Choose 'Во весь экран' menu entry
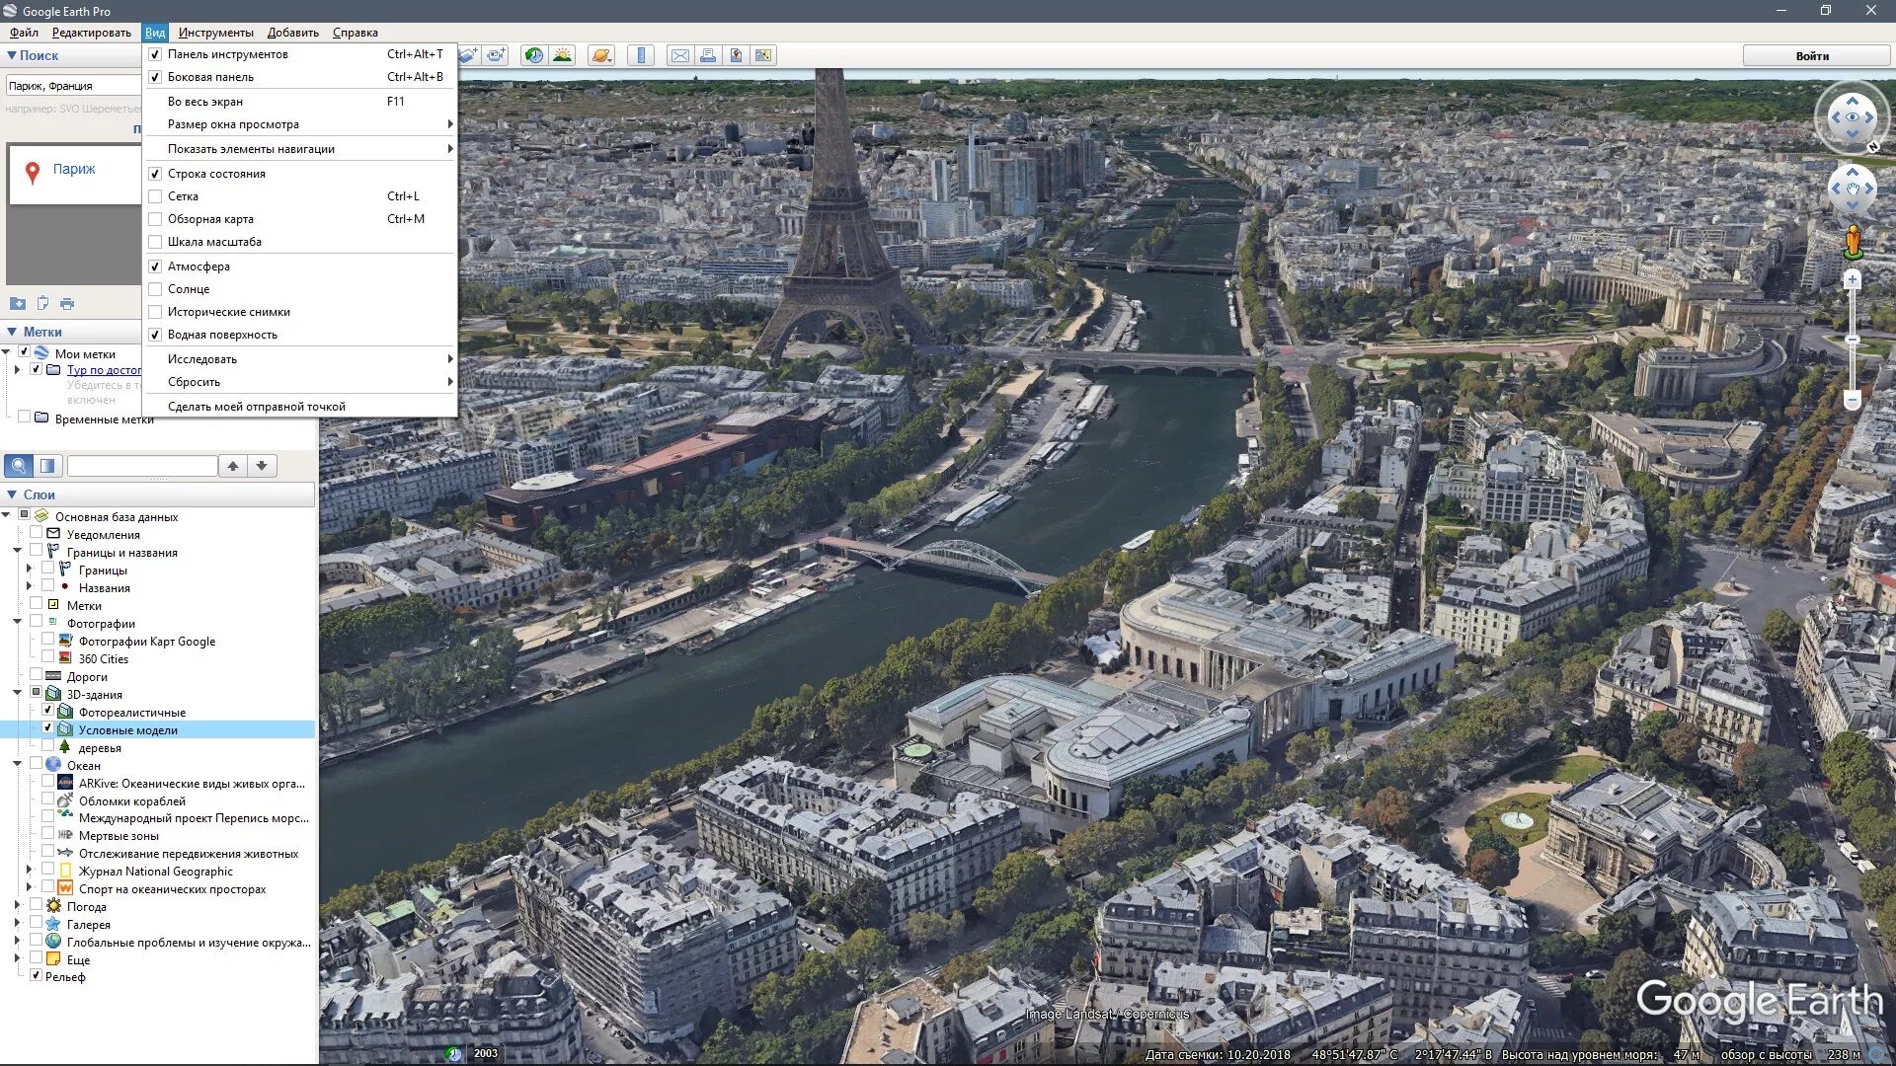Image resolution: width=1896 pixels, height=1066 pixels. [300, 102]
